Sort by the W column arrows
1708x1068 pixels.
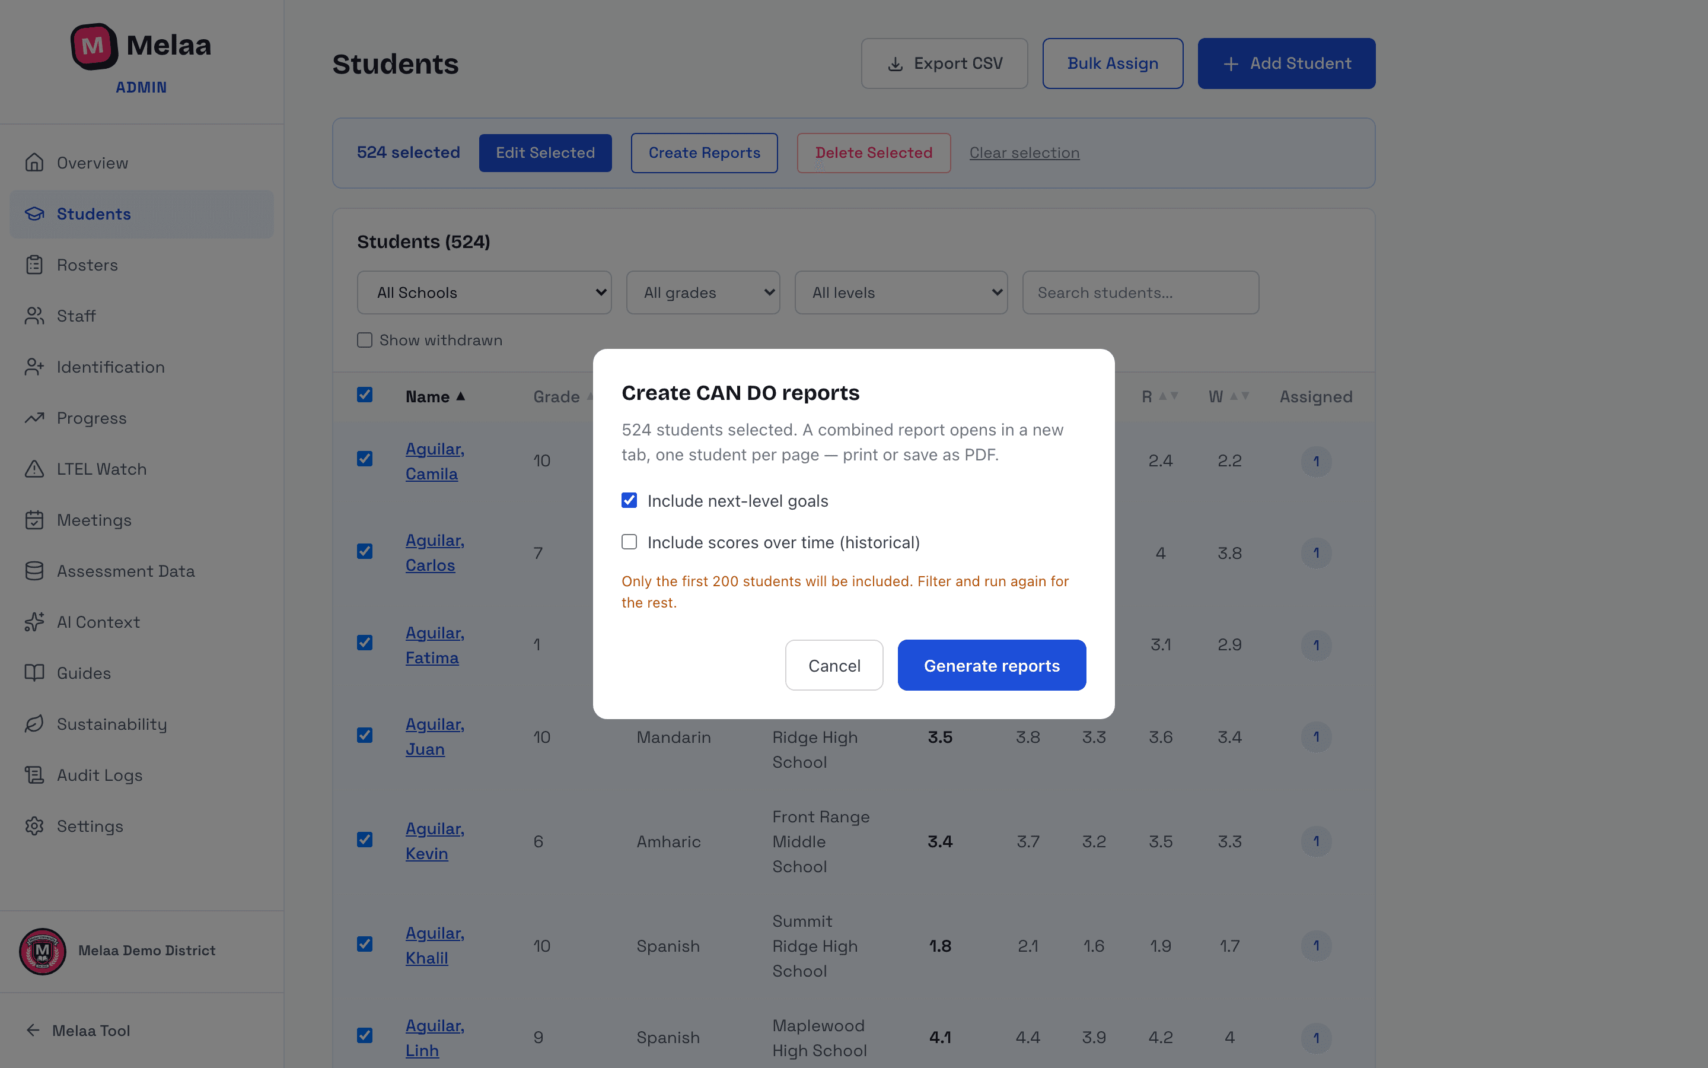tap(1239, 396)
